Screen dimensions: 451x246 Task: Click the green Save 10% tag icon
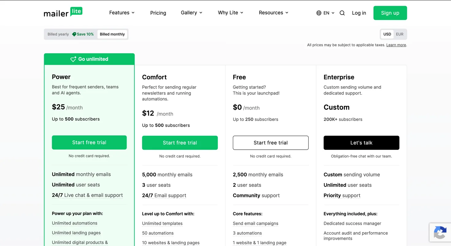(74, 34)
